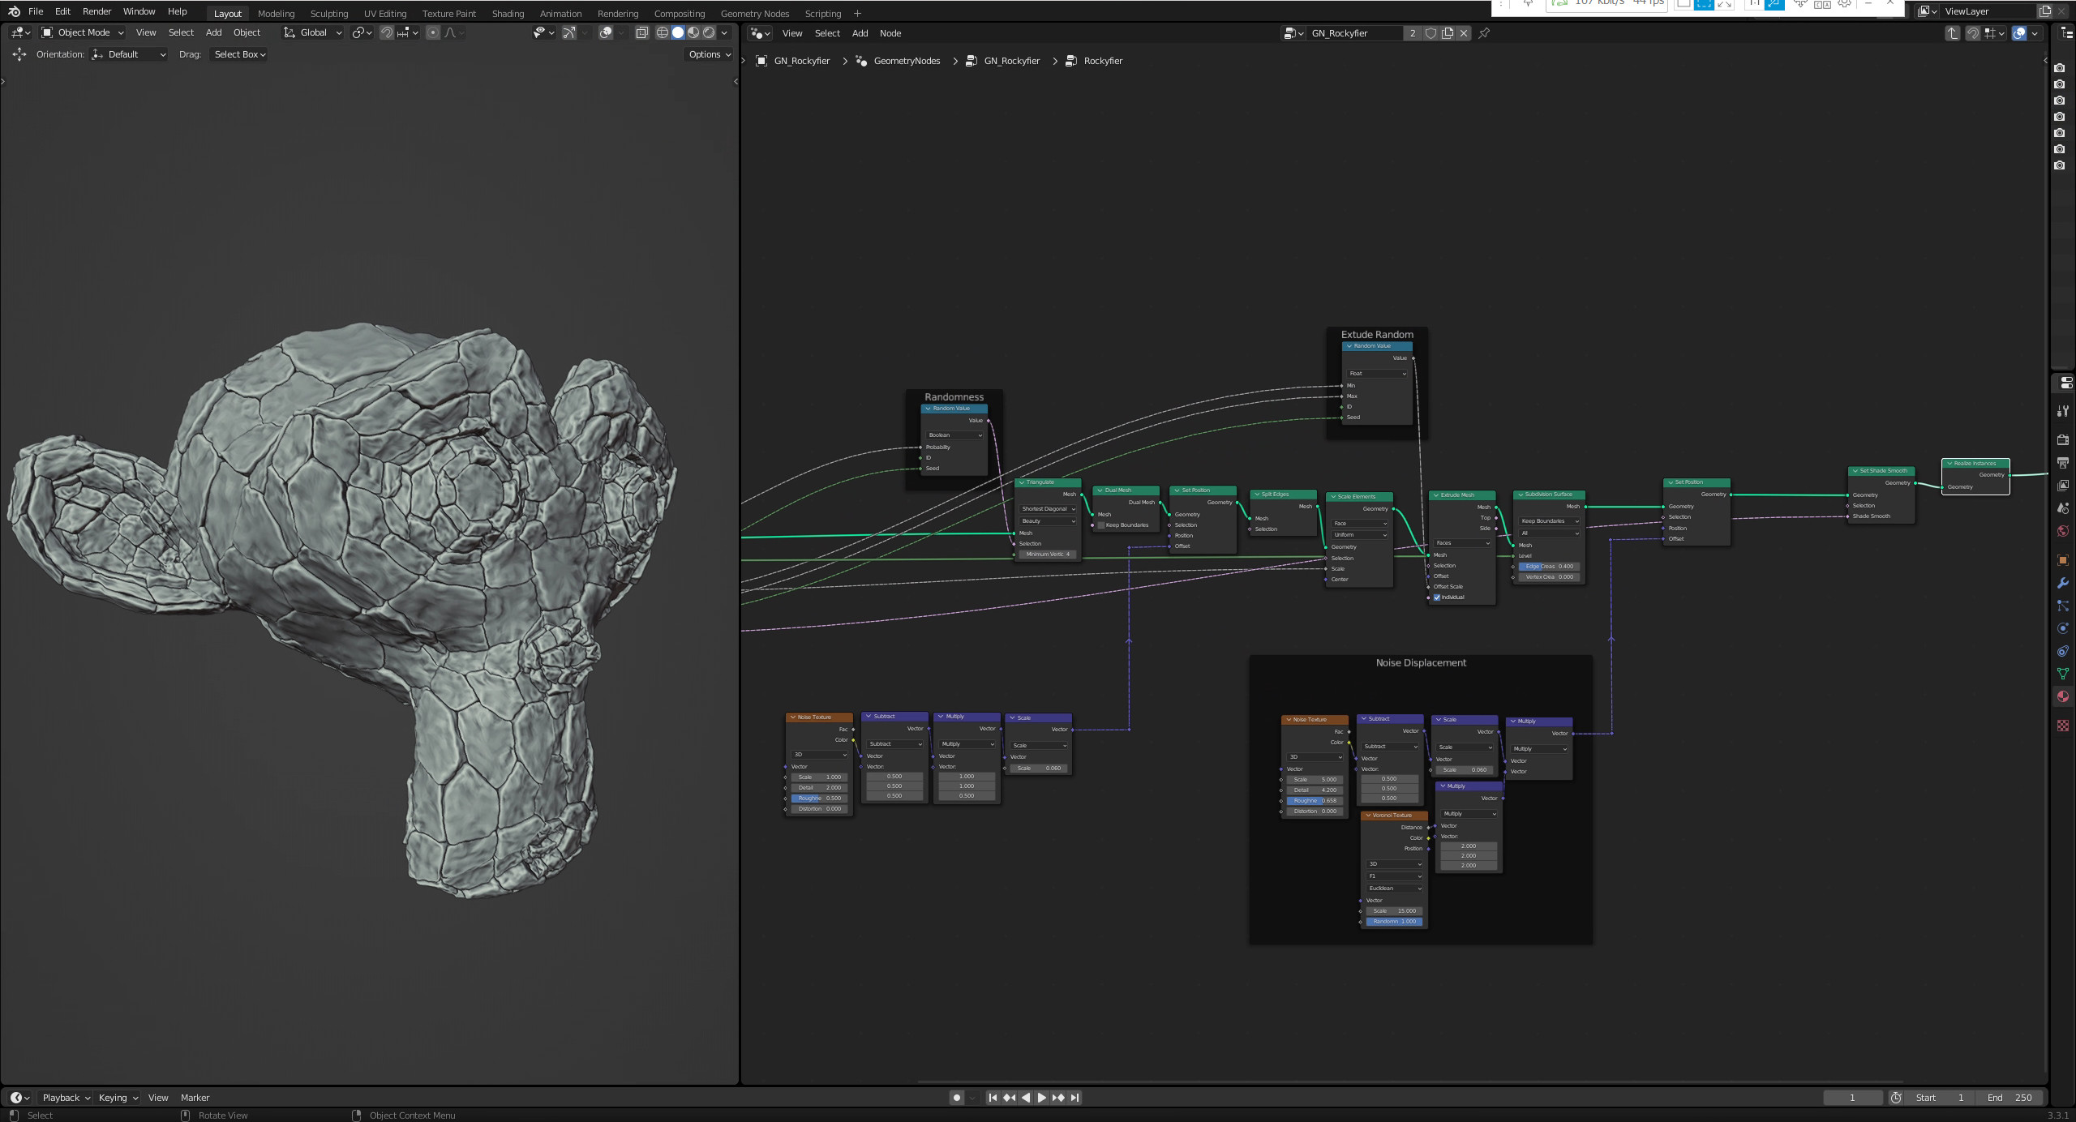
Task: Toggle Individual checkbox in Extrude Mesh
Action: click(1437, 597)
